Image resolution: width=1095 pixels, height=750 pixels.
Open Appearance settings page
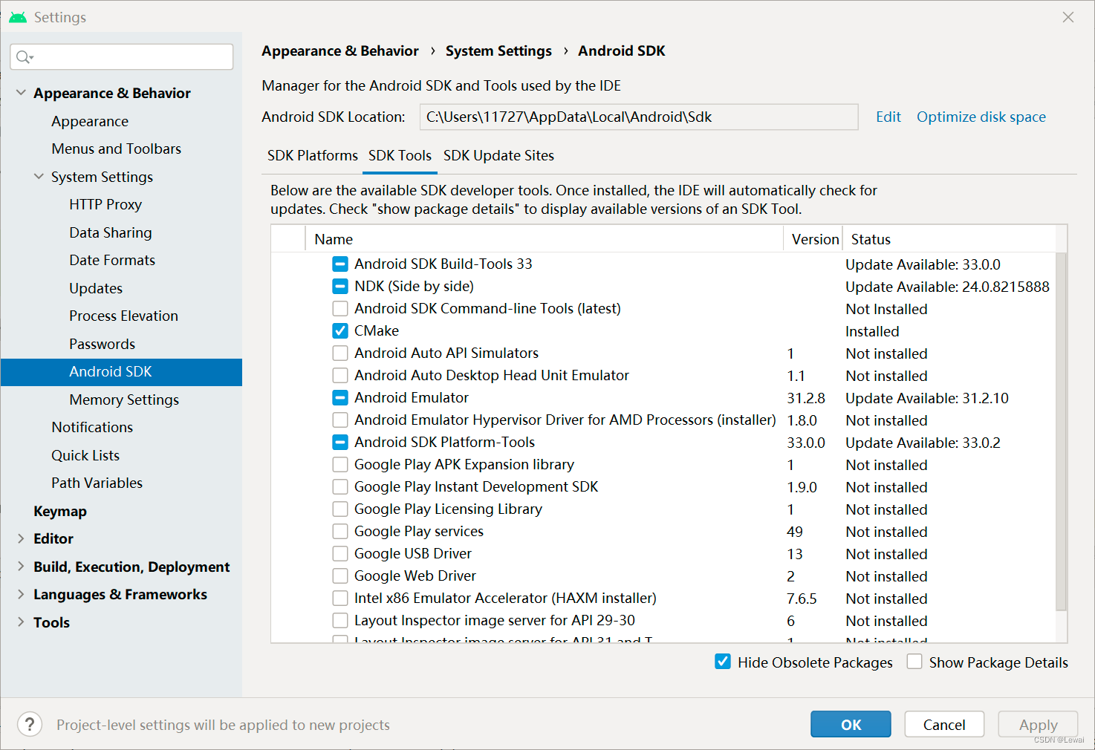coord(90,121)
